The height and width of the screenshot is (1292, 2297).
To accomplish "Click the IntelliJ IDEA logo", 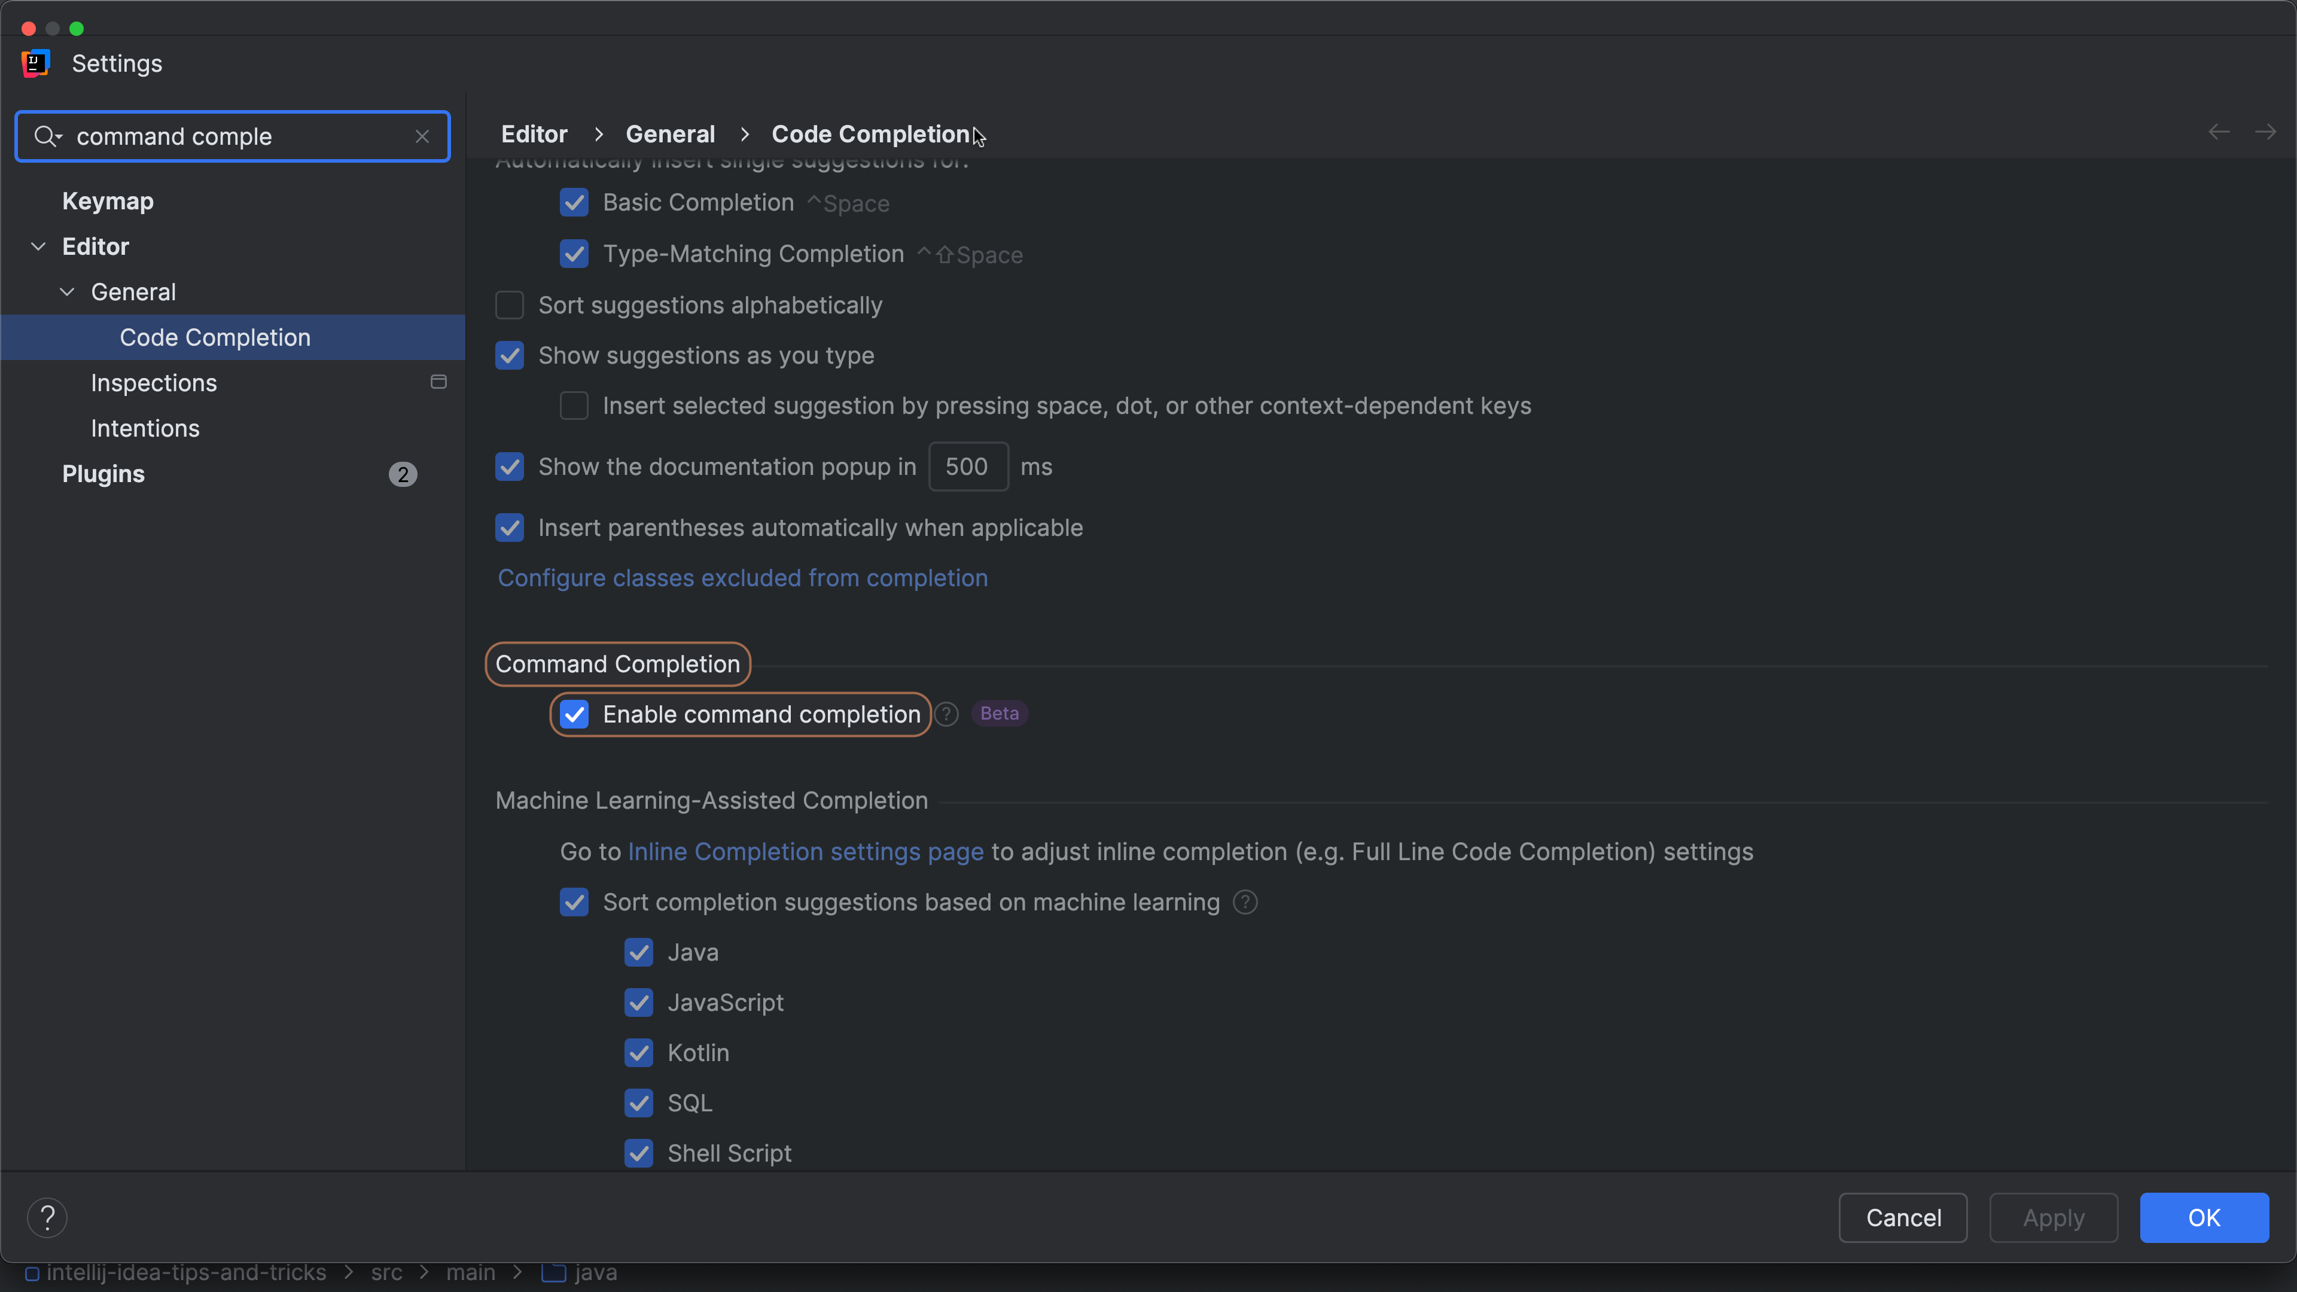I will pos(36,62).
